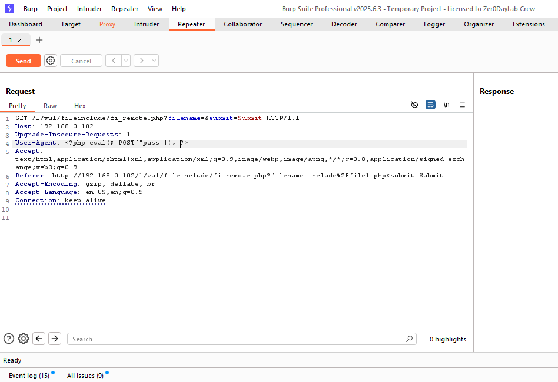Click the 0 highlights label
Image resolution: width=558 pixels, height=382 pixels.
point(448,339)
